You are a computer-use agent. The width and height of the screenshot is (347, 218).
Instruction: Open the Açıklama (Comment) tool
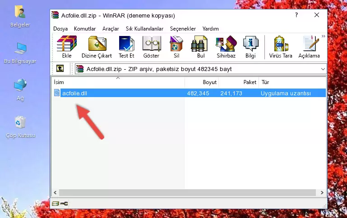point(309,47)
